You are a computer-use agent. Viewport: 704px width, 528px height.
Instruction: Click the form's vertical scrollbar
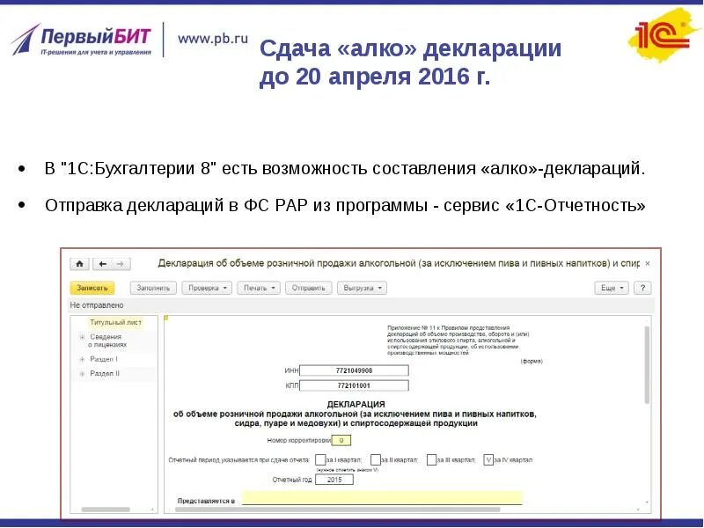647,364
